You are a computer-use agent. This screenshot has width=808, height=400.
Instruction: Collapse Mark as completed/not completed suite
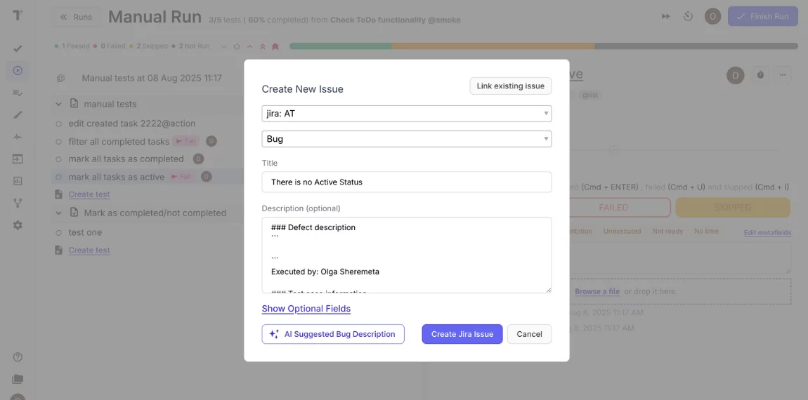pos(59,213)
